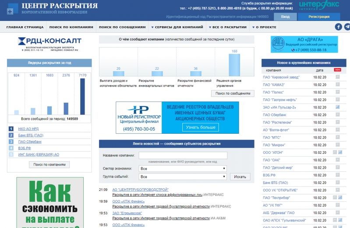350x228 pixels.
Task: Open document icon in ВЭБ.РФ table row
Action: (x=338, y=175)
